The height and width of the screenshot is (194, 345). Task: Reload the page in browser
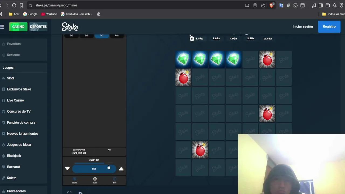[14, 5]
